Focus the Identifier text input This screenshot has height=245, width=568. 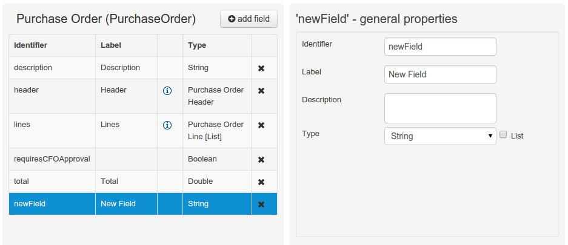pos(440,47)
